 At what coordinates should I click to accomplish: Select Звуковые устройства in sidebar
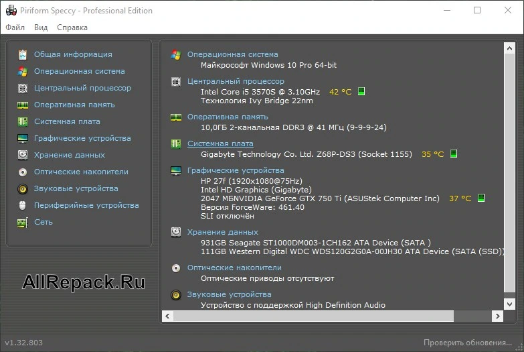76,188
